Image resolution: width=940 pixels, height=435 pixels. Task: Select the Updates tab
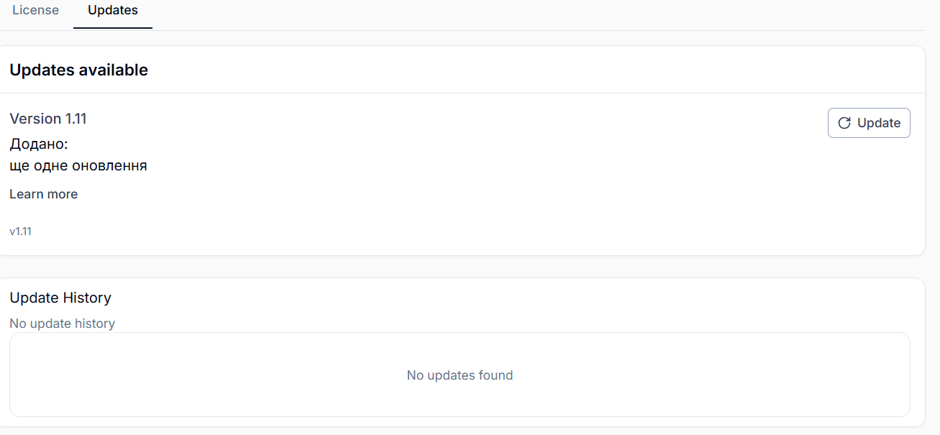(x=113, y=11)
